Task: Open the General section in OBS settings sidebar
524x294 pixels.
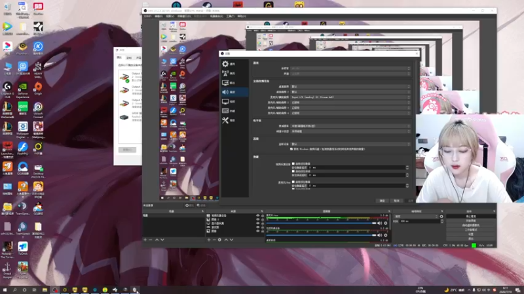Action: coord(234,63)
